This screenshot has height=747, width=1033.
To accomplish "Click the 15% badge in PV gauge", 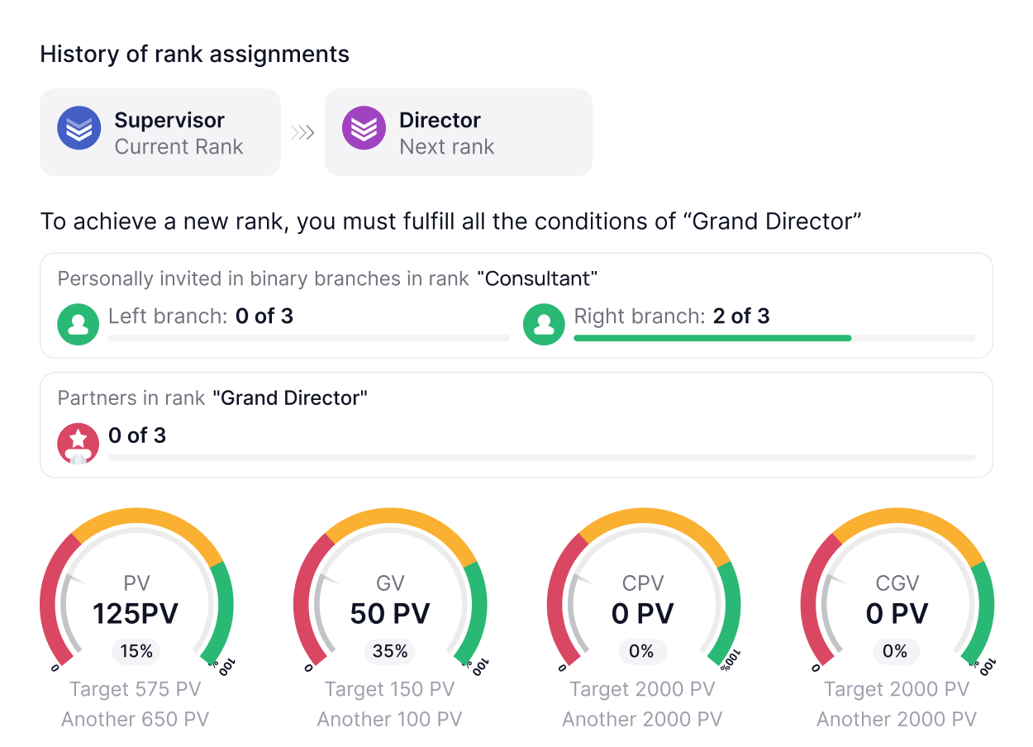I will click(136, 651).
